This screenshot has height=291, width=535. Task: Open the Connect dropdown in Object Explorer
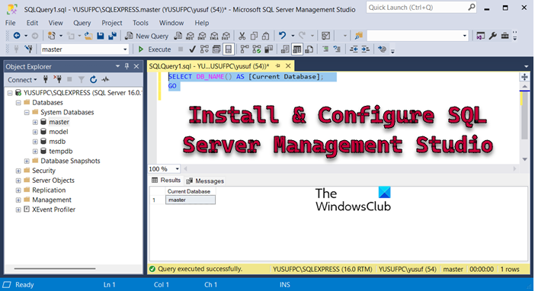point(22,79)
